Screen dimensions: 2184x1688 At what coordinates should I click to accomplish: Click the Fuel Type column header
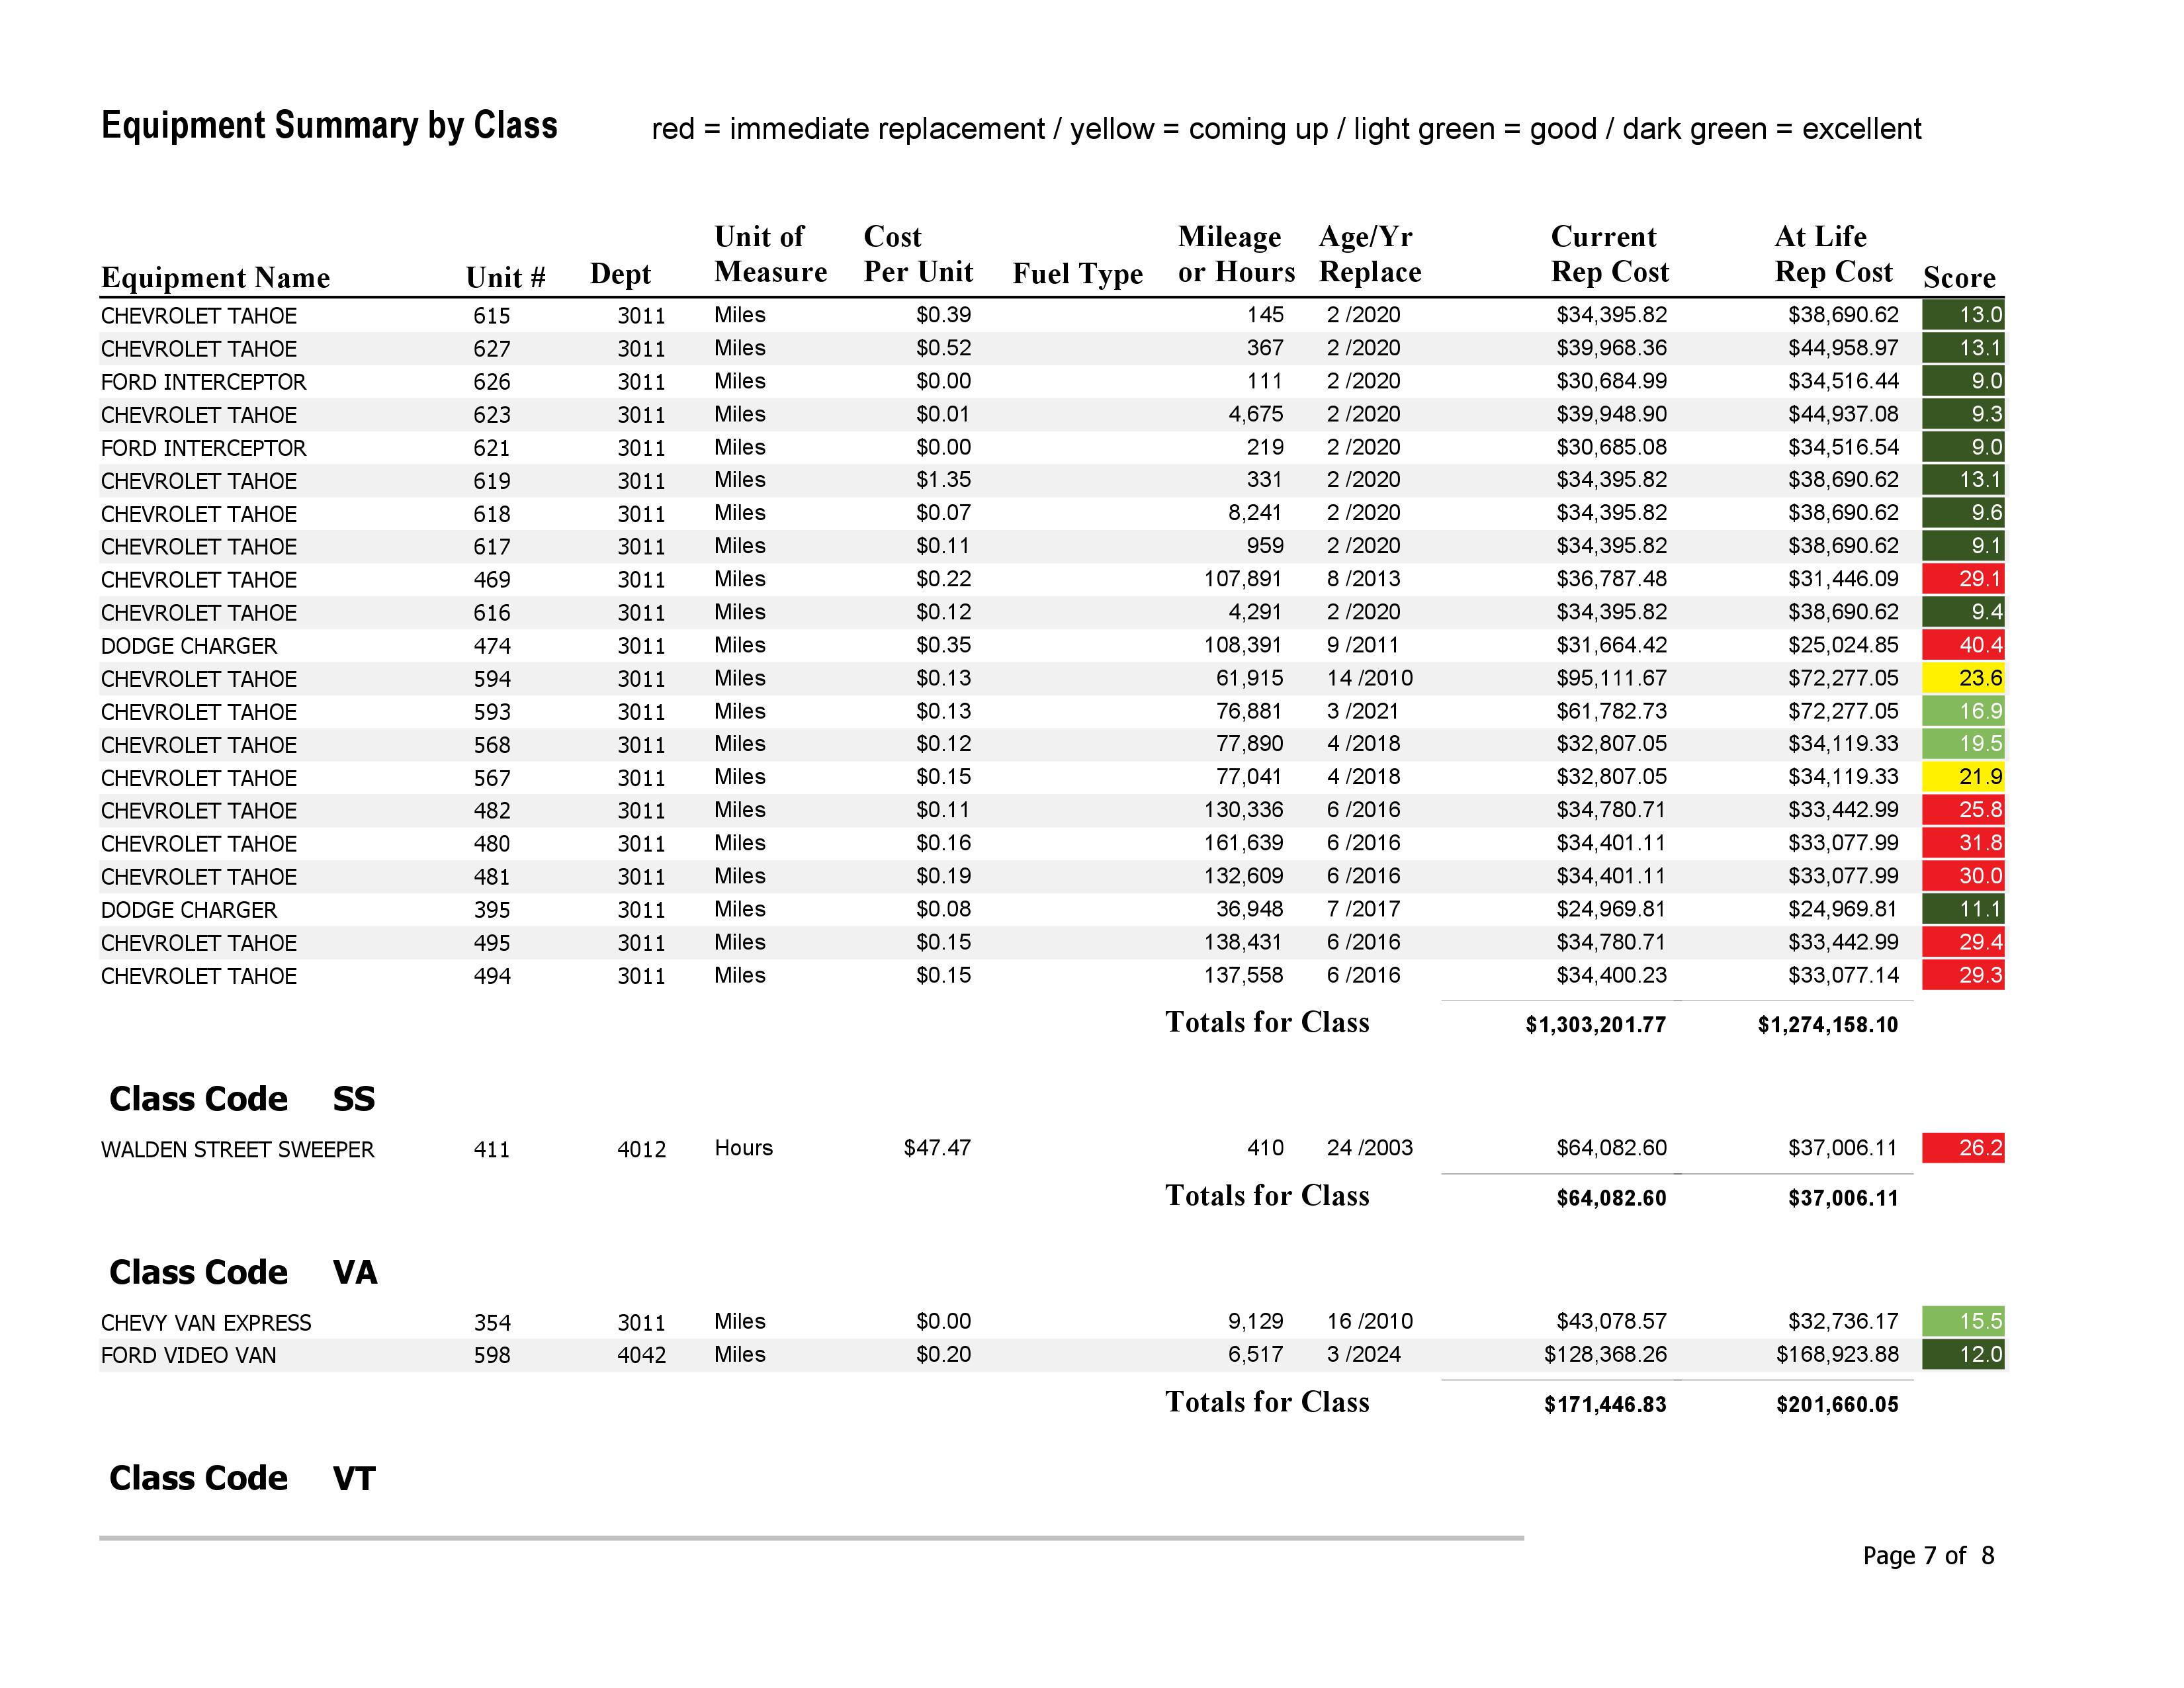(1077, 273)
